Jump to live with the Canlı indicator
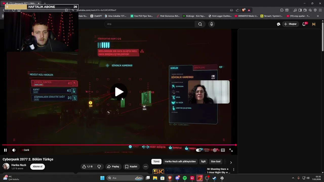This screenshot has width=324, height=182. tap(25, 150)
